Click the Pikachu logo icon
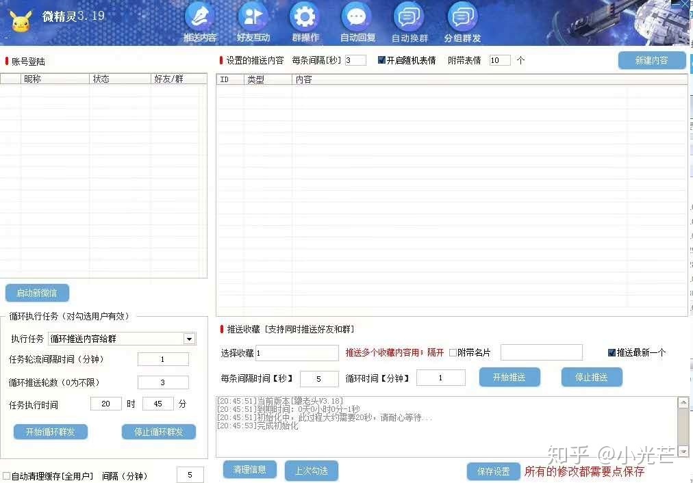Viewport: 693px width, 483px height. click(21, 23)
